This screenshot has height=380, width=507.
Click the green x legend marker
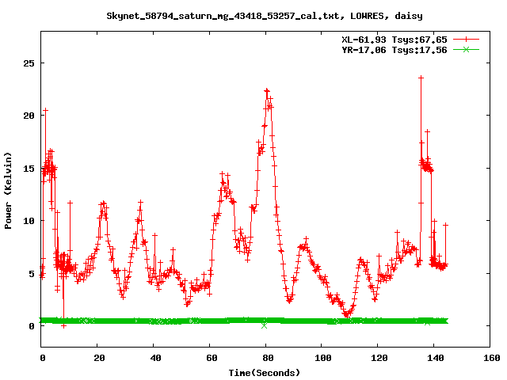click(x=466, y=49)
